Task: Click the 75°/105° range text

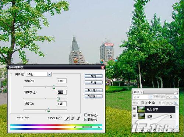Action: [x=23, y=118]
